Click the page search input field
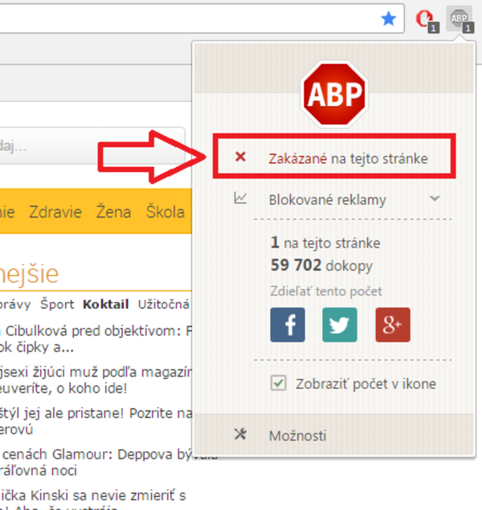Screen dimensions: 482x510 tap(92, 145)
